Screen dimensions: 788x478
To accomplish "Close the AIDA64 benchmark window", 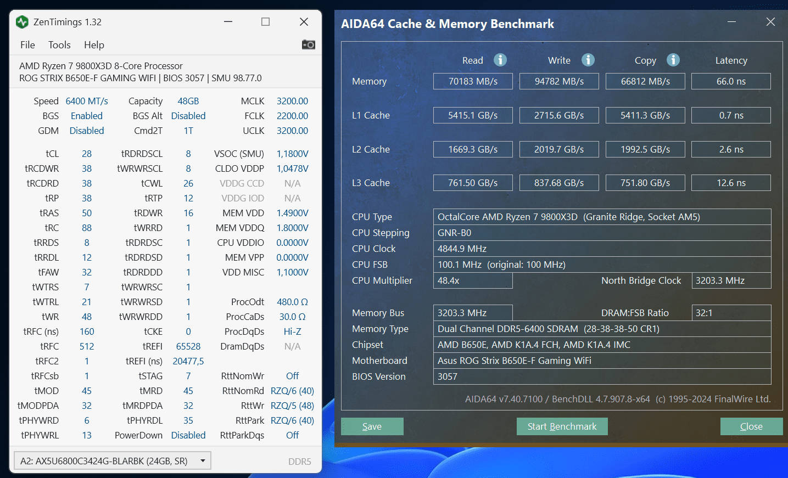I will click(x=770, y=22).
